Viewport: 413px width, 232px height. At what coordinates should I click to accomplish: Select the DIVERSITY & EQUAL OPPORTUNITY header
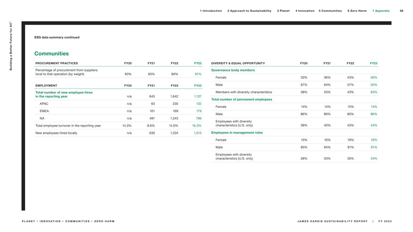pos(238,63)
